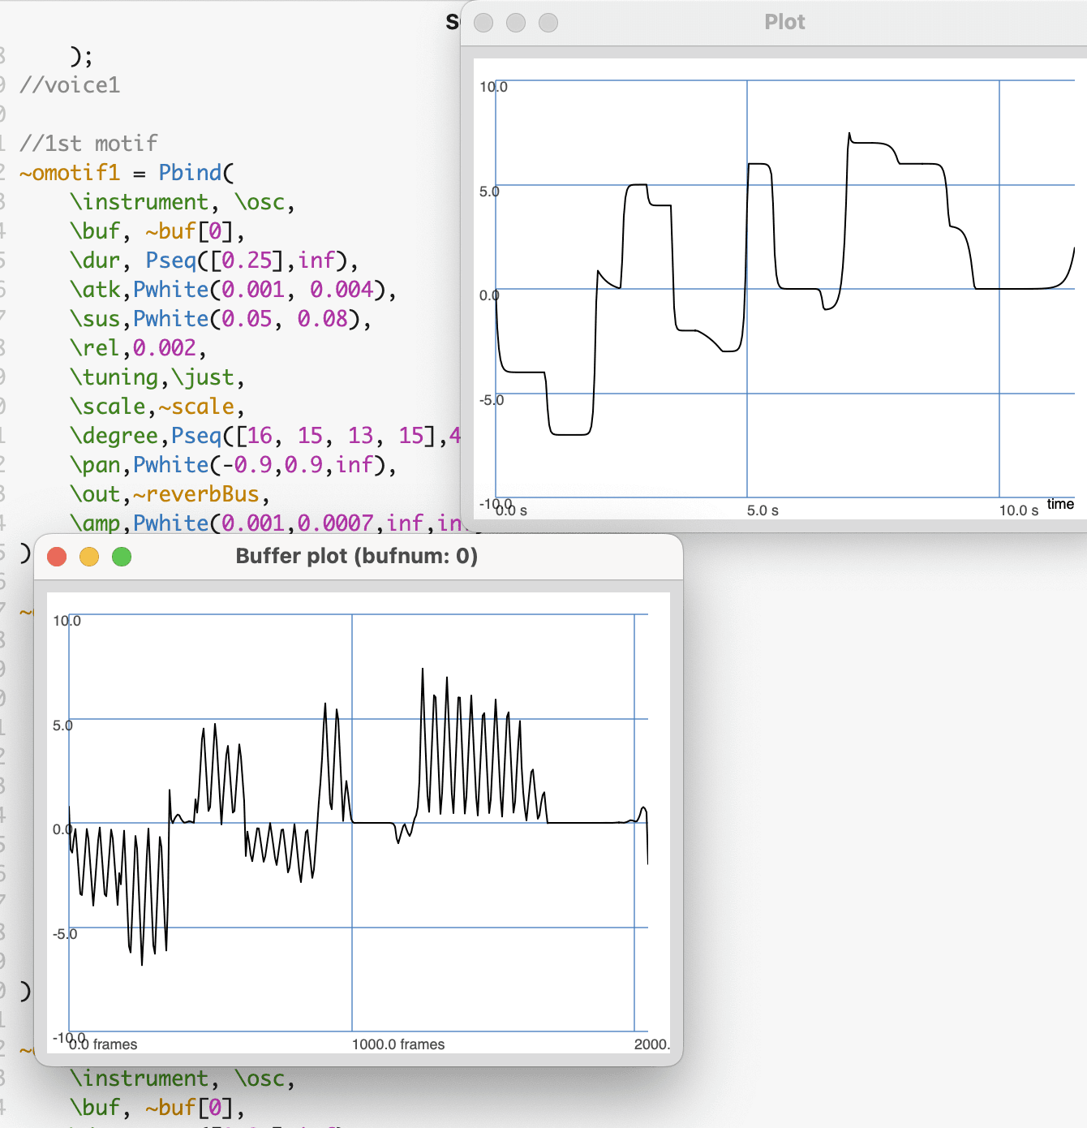The height and width of the screenshot is (1128, 1087).
Task: Place cursor on \instrument, \osc line below Pbind
Action: click(x=183, y=202)
